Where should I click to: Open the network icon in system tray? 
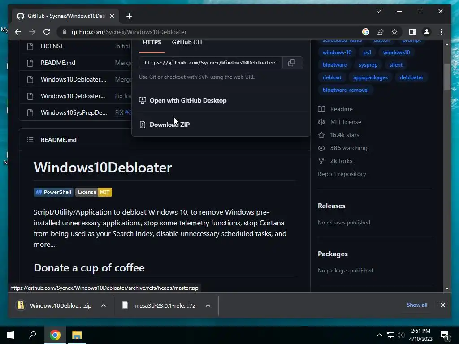point(390,335)
